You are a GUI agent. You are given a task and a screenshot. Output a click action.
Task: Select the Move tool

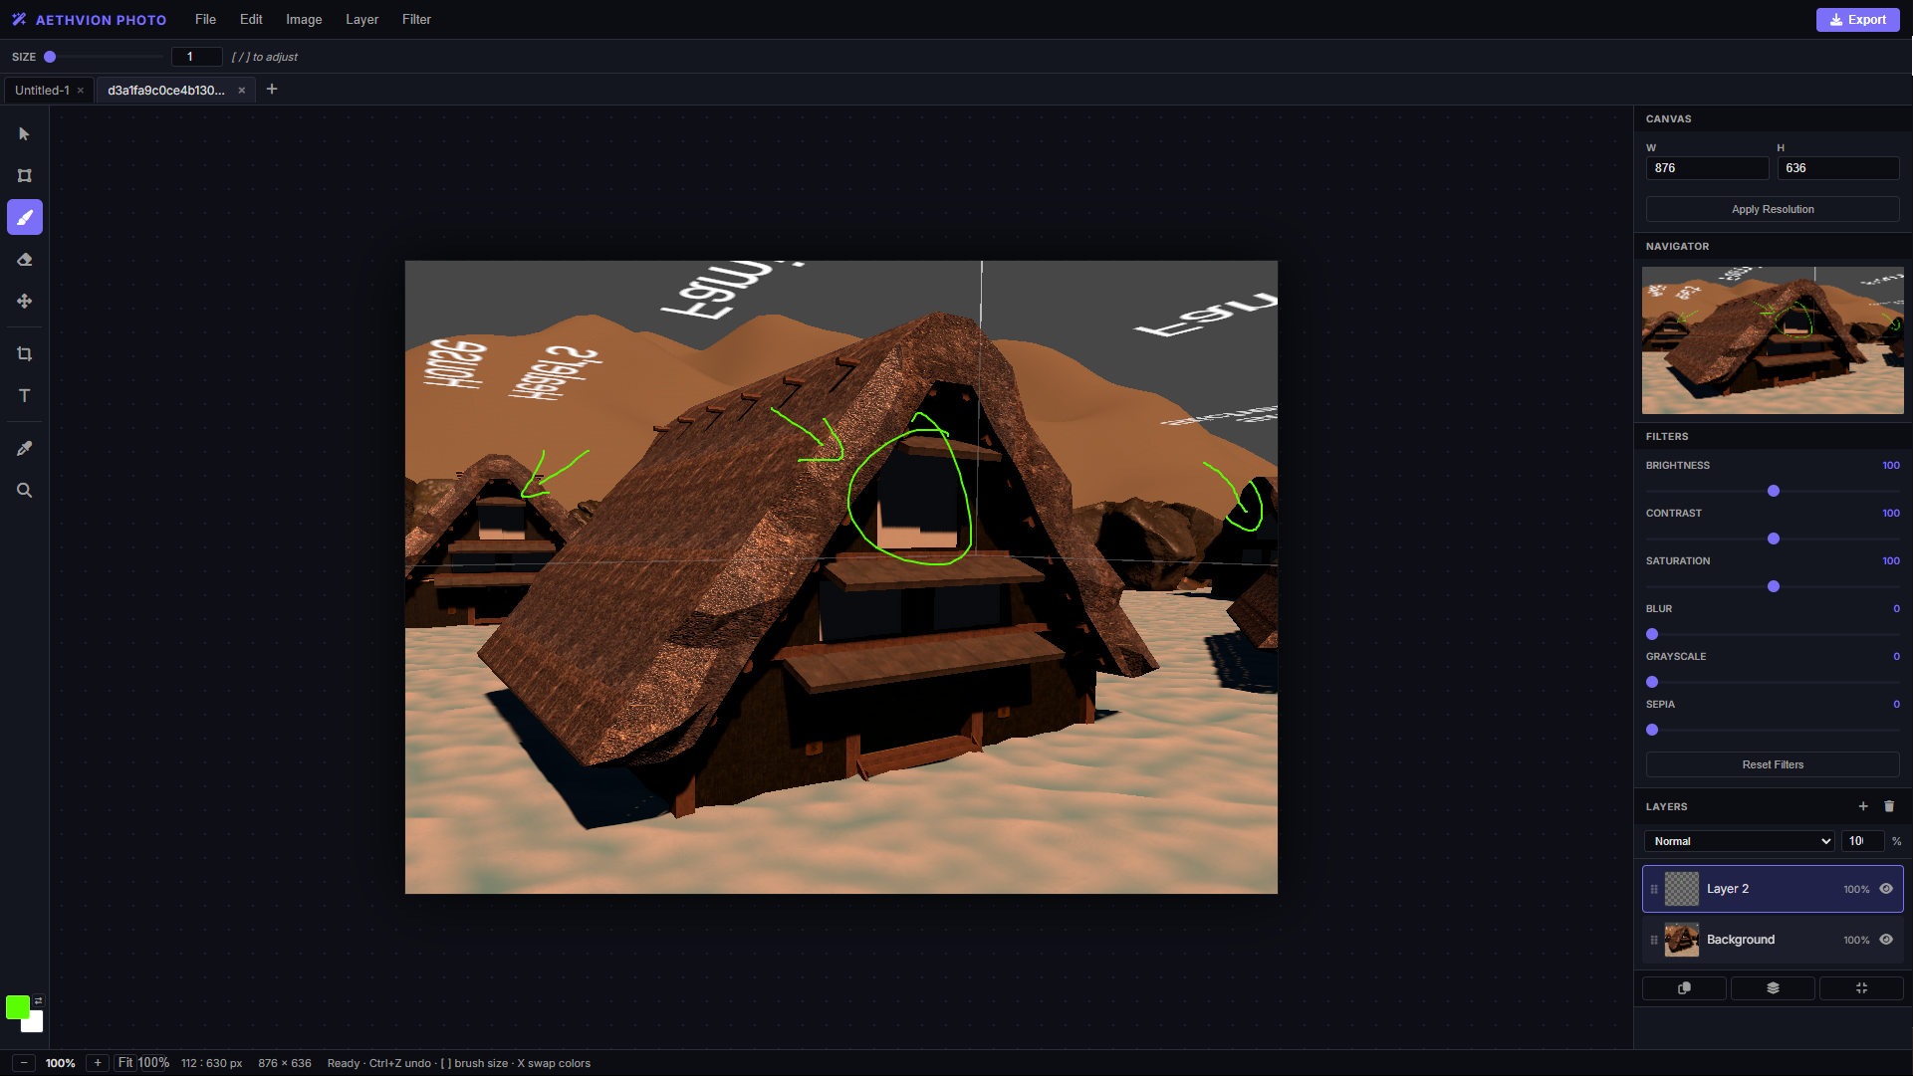(x=24, y=302)
